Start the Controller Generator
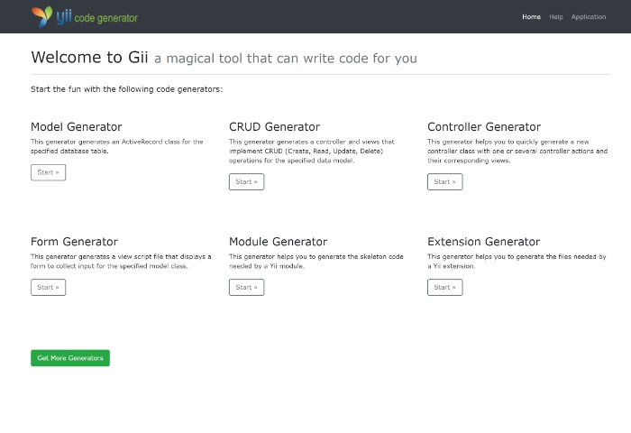This screenshot has height=433, width=631. point(444,181)
